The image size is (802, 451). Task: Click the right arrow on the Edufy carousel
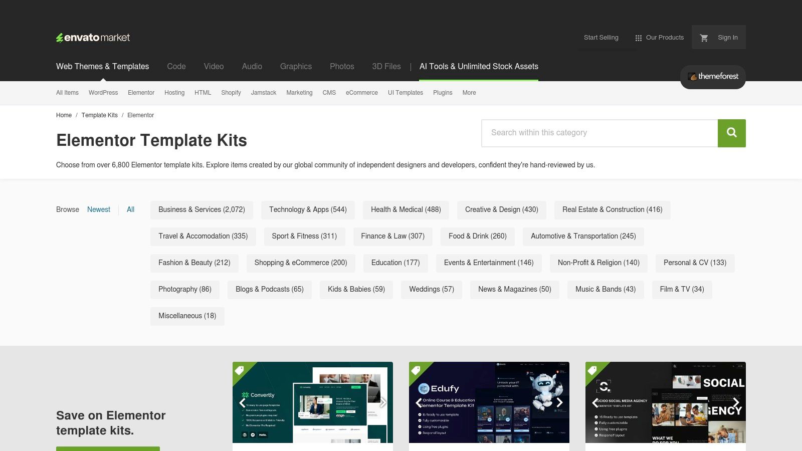[560, 402]
